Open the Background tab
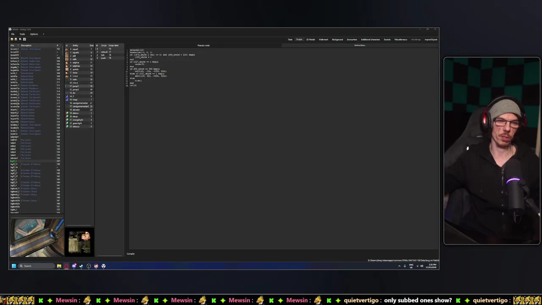The image size is (542, 305). (337, 39)
